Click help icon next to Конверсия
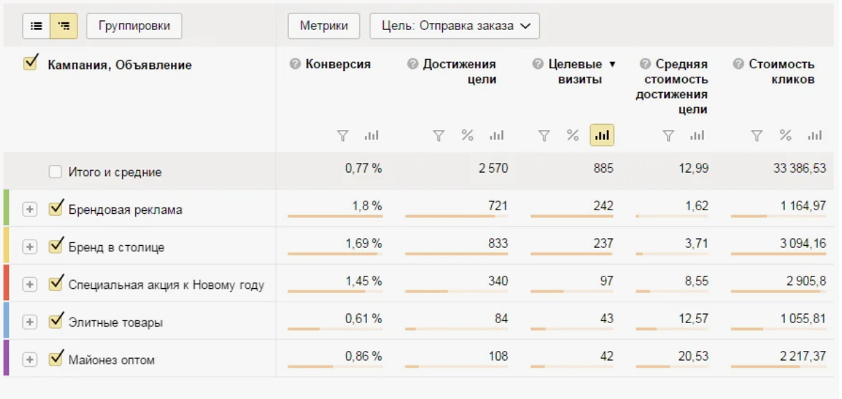This screenshot has width=842, height=399. [295, 64]
